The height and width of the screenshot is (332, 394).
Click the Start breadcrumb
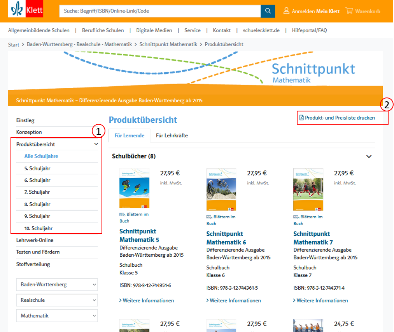click(x=14, y=45)
